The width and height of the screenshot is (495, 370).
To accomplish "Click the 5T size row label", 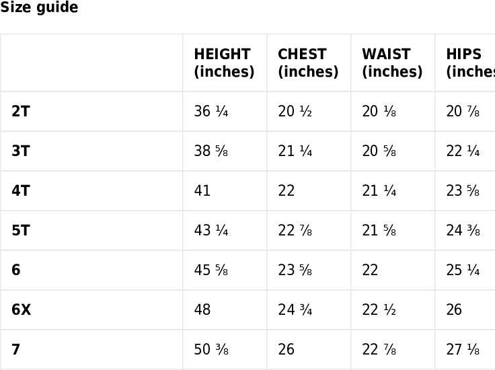I will (x=21, y=231).
